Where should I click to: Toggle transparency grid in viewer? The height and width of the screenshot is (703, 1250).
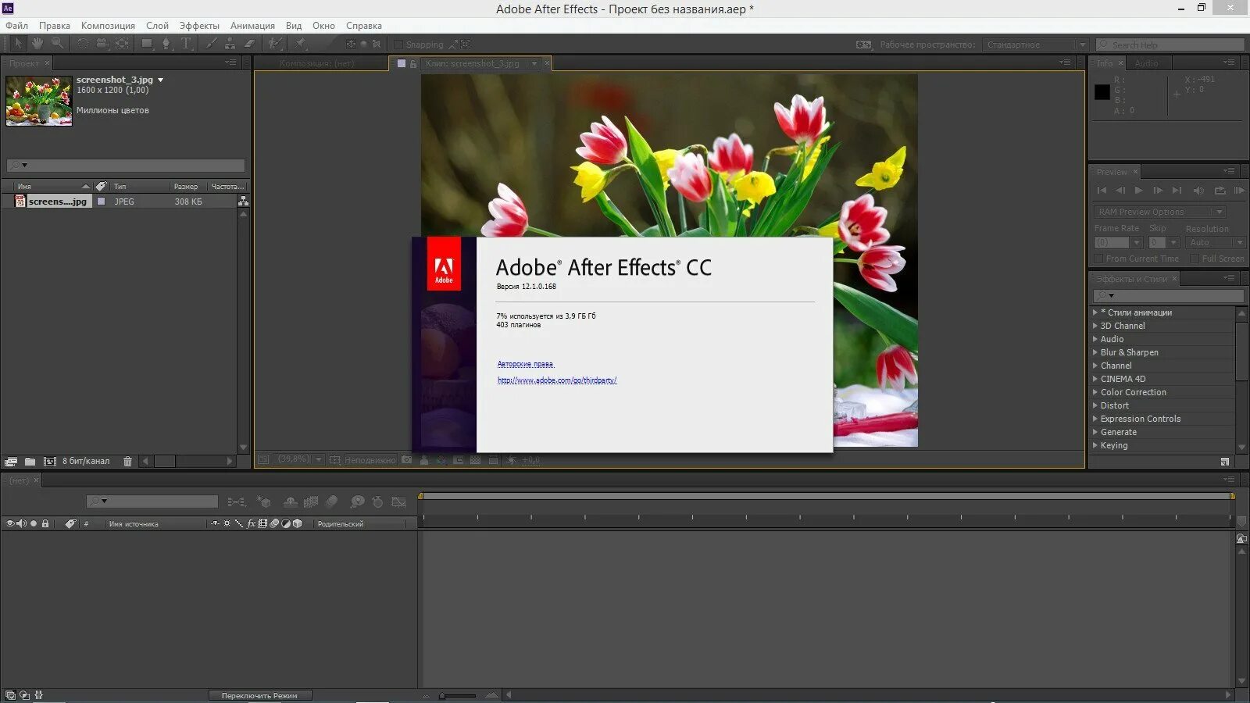(x=475, y=460)
